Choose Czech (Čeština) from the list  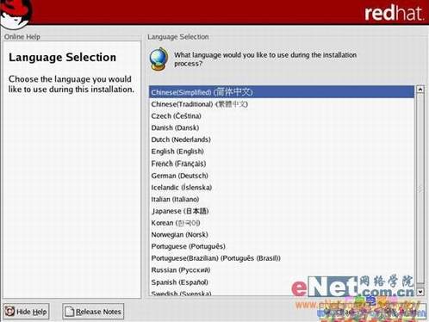282,116
